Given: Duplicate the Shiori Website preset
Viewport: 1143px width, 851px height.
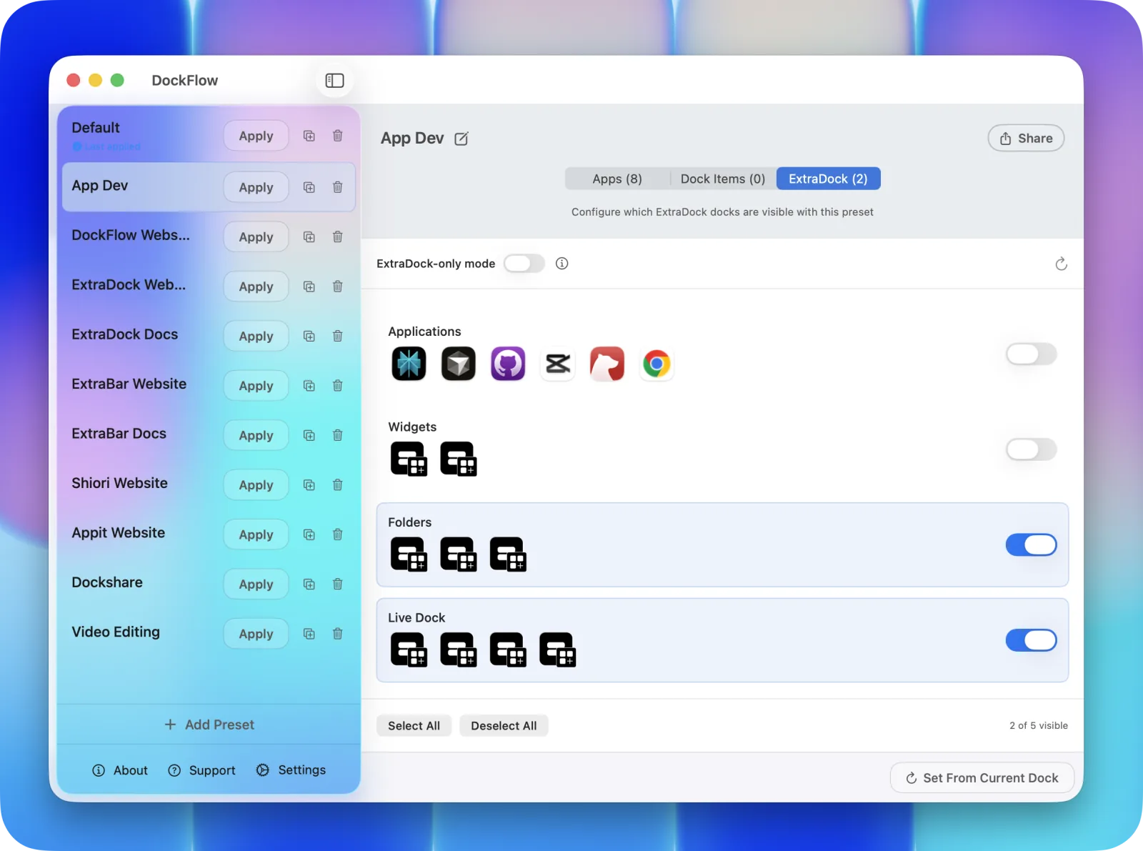Looking at the screenshot, I should point(309,485).
